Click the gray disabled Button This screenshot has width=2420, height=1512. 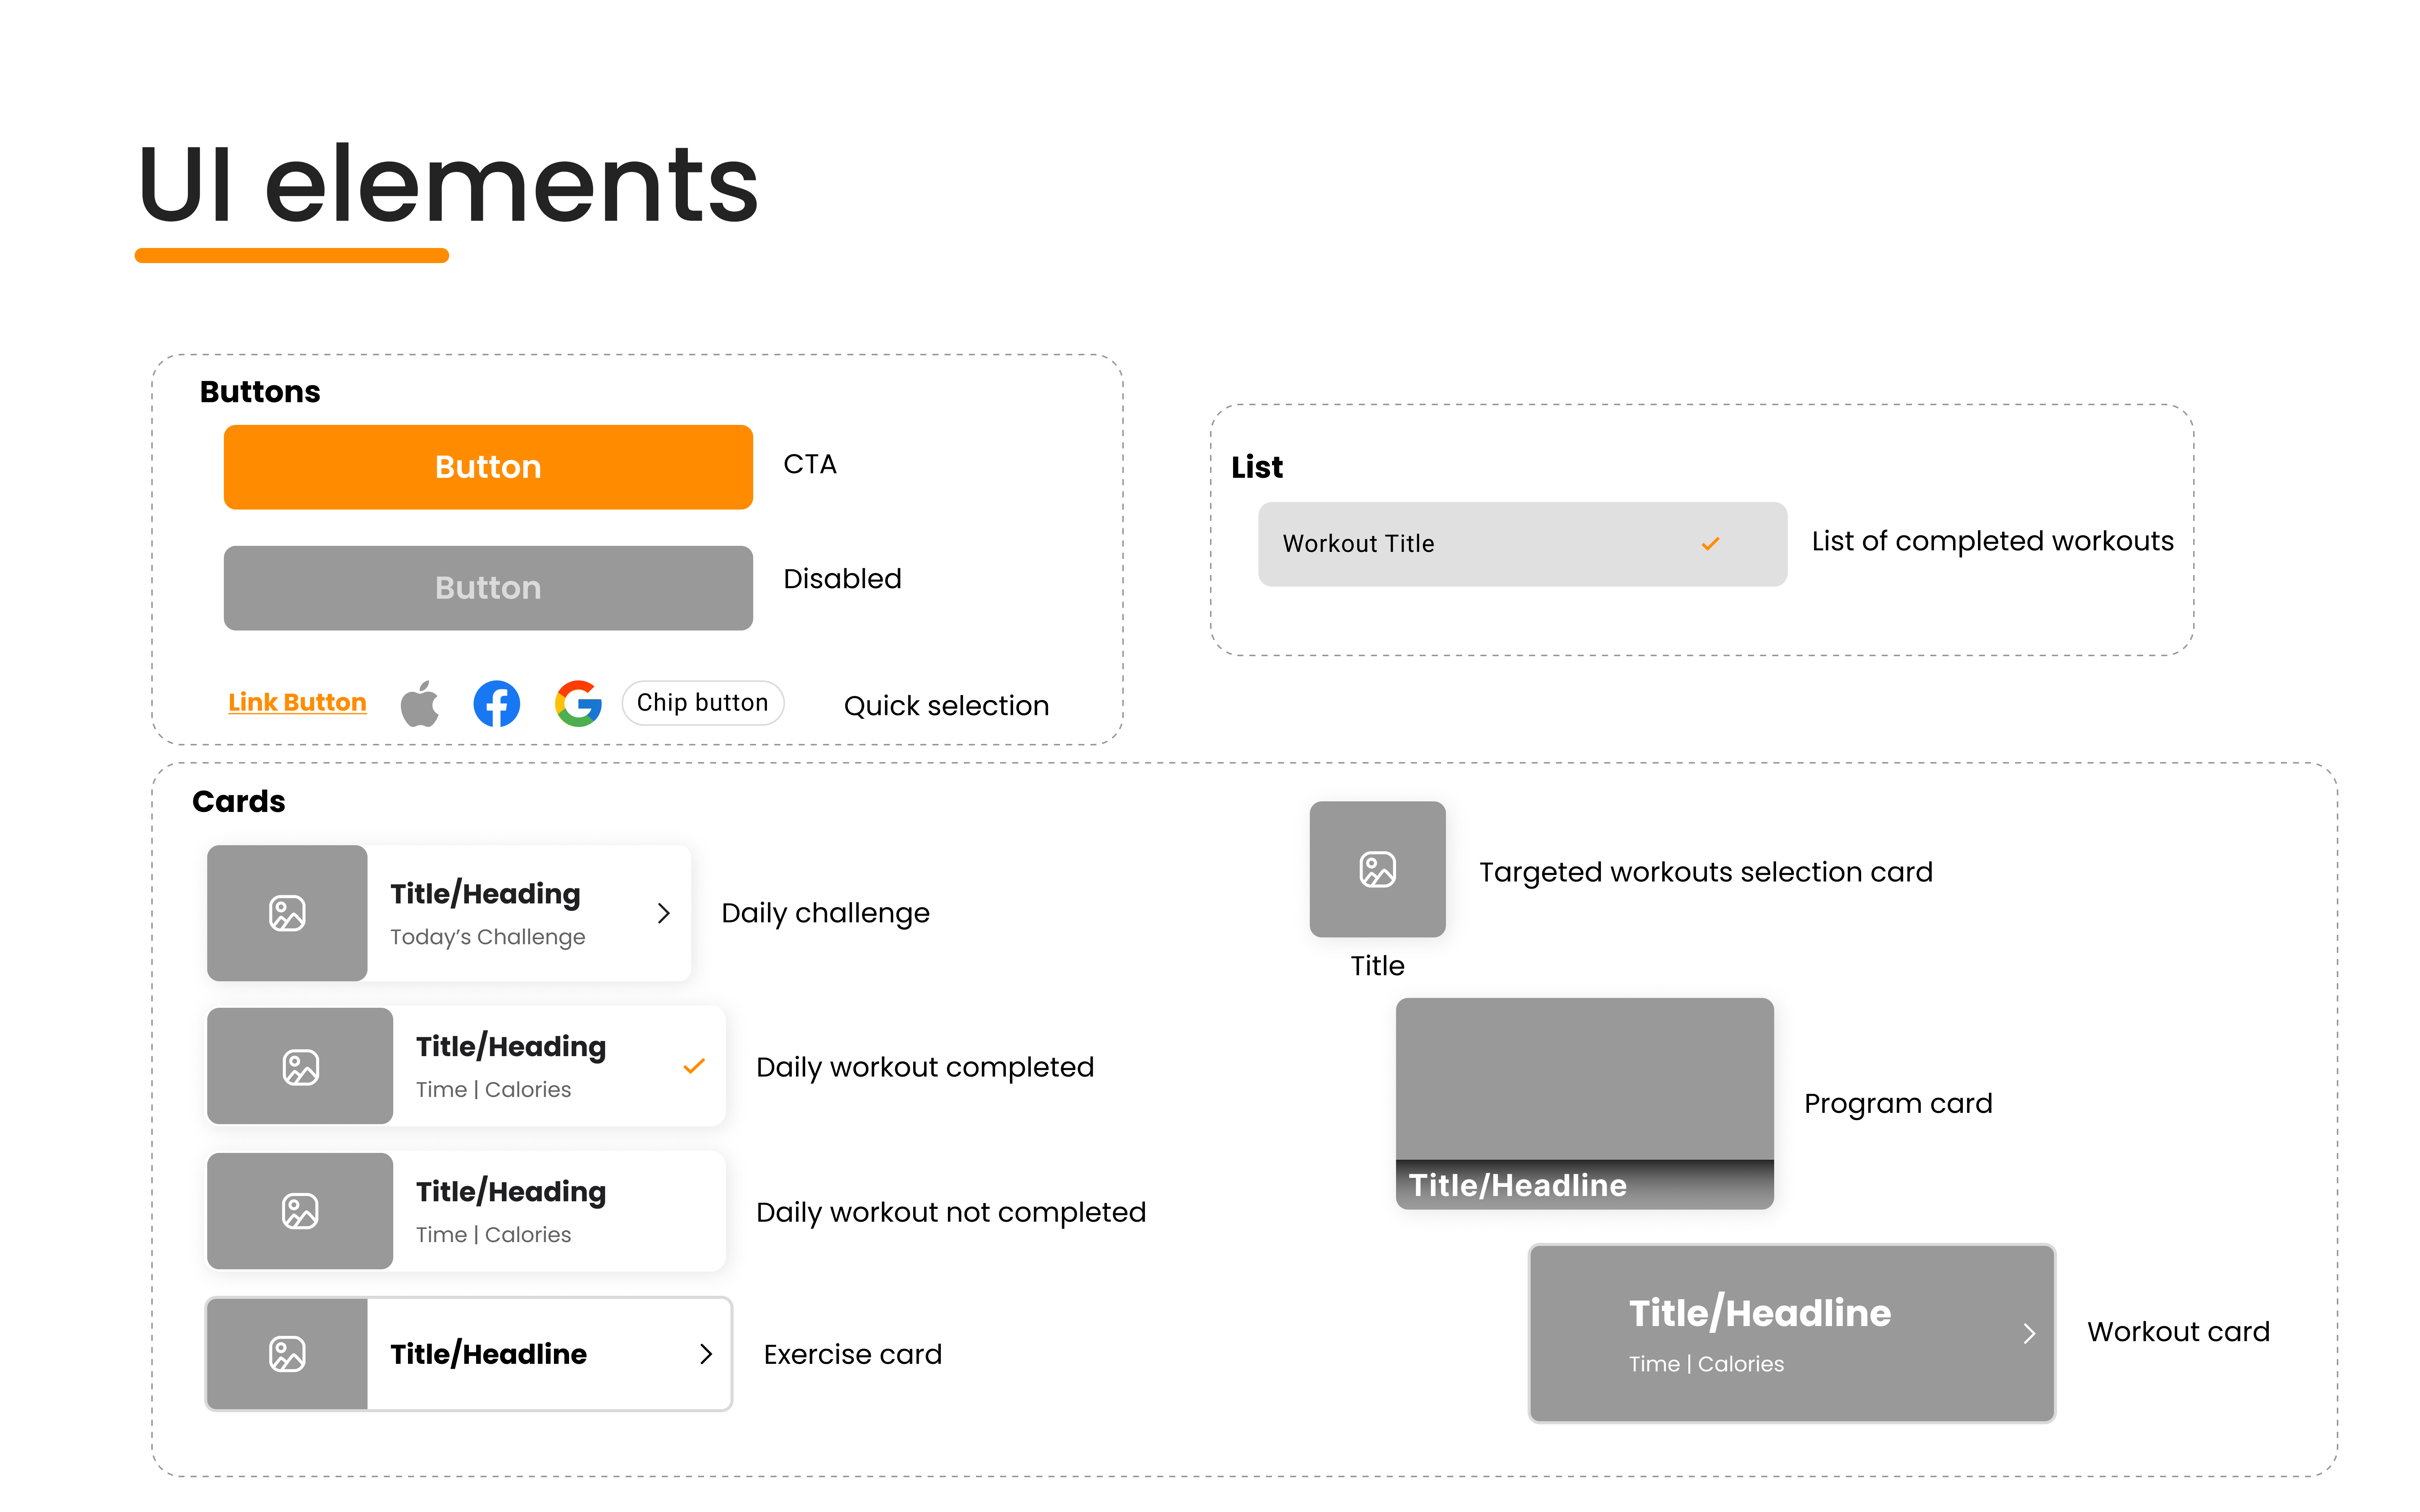[x=488, y=588]
